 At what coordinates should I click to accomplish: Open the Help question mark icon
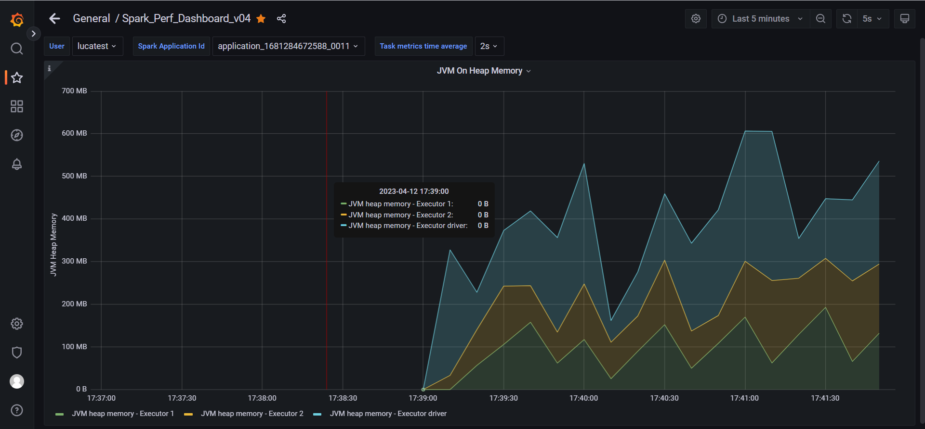(17, 410)
